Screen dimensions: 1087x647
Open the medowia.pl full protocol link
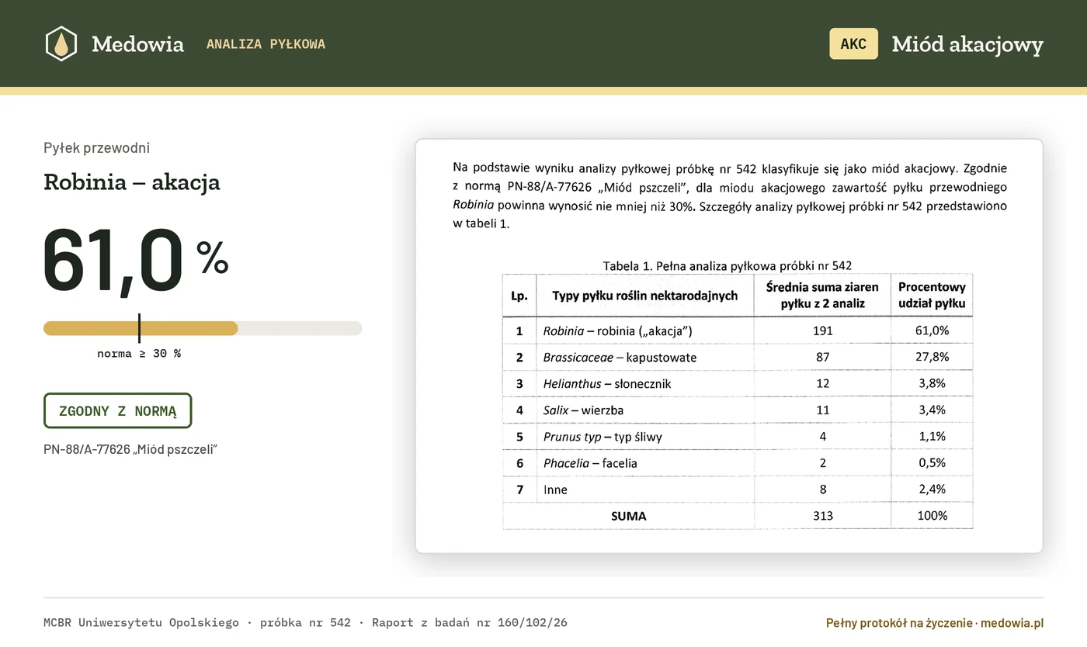[935, 623]
